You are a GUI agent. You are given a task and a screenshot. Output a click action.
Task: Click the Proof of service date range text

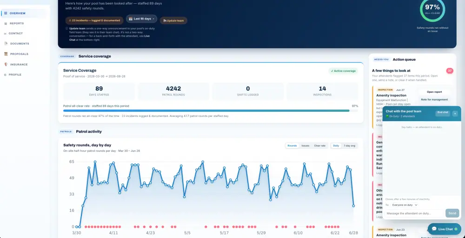[x=94, y=77]
